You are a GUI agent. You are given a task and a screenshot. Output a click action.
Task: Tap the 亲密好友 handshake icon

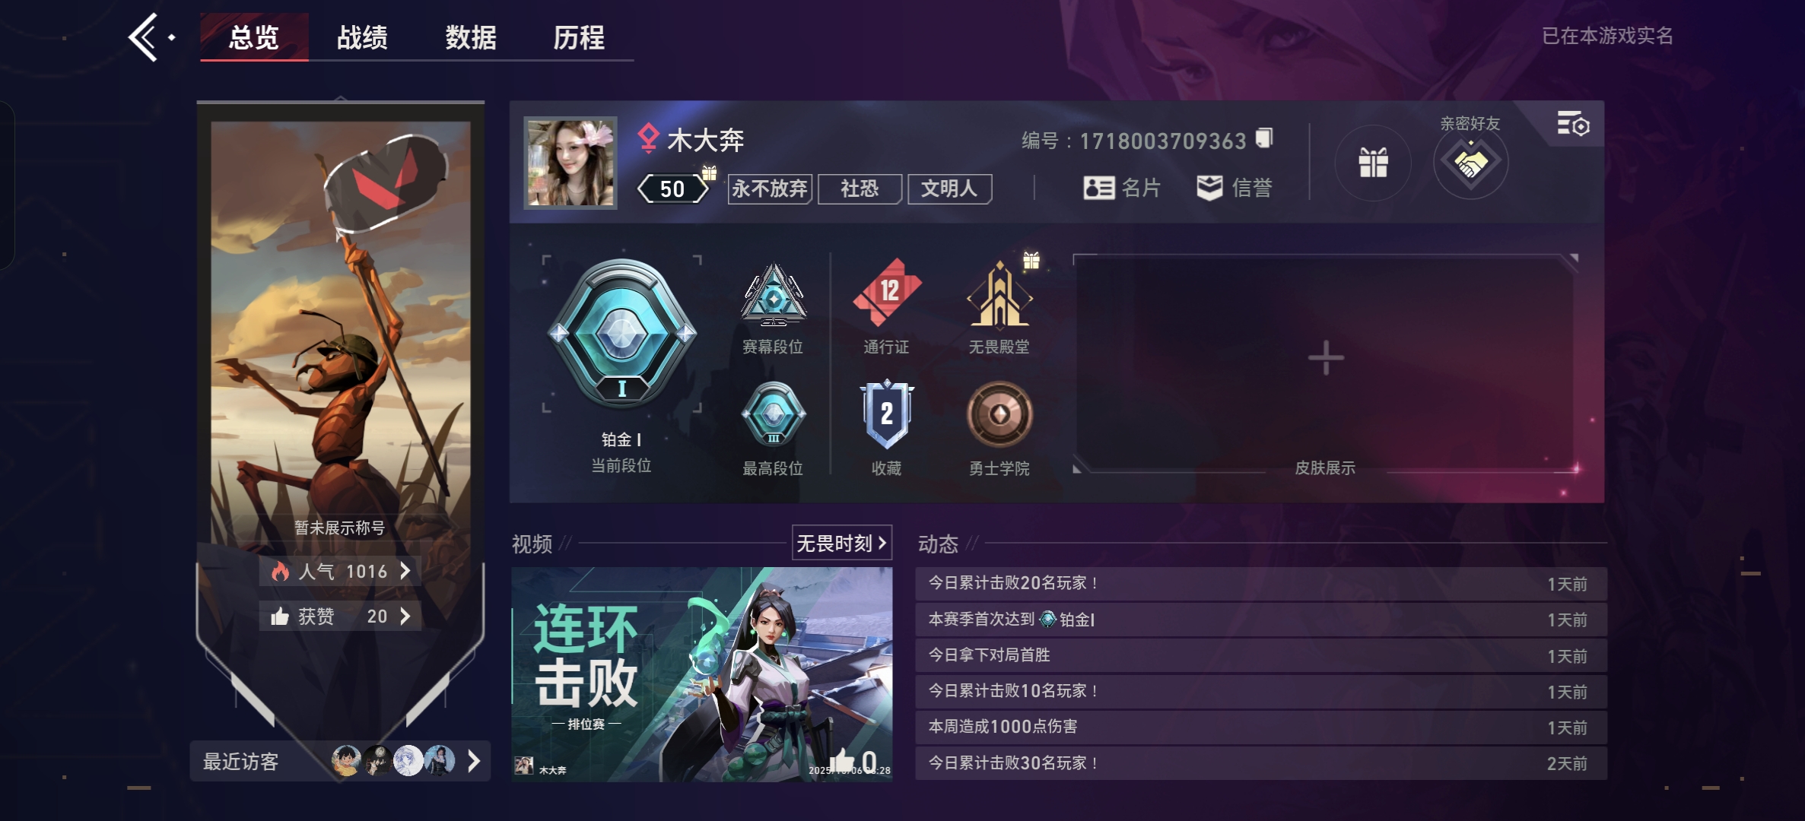point(1470,163)
